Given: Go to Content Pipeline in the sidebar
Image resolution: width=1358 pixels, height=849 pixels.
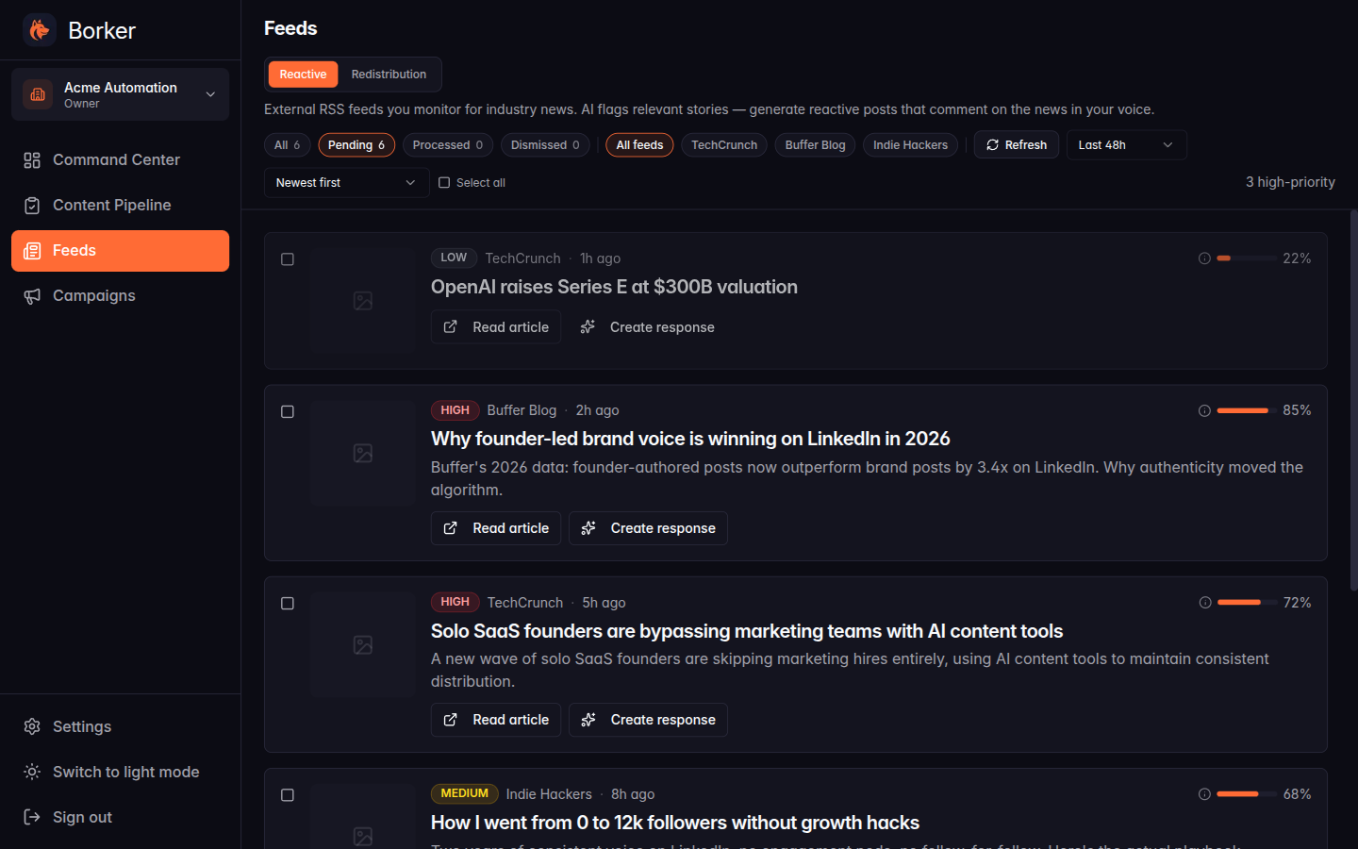Looking at the screenshot, I should click(x=120, y=205).
